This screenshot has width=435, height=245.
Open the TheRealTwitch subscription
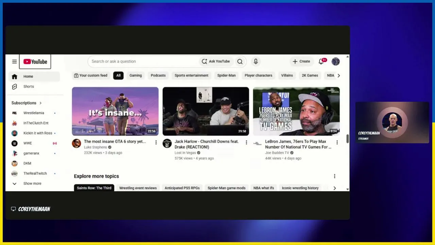(34, 174)
